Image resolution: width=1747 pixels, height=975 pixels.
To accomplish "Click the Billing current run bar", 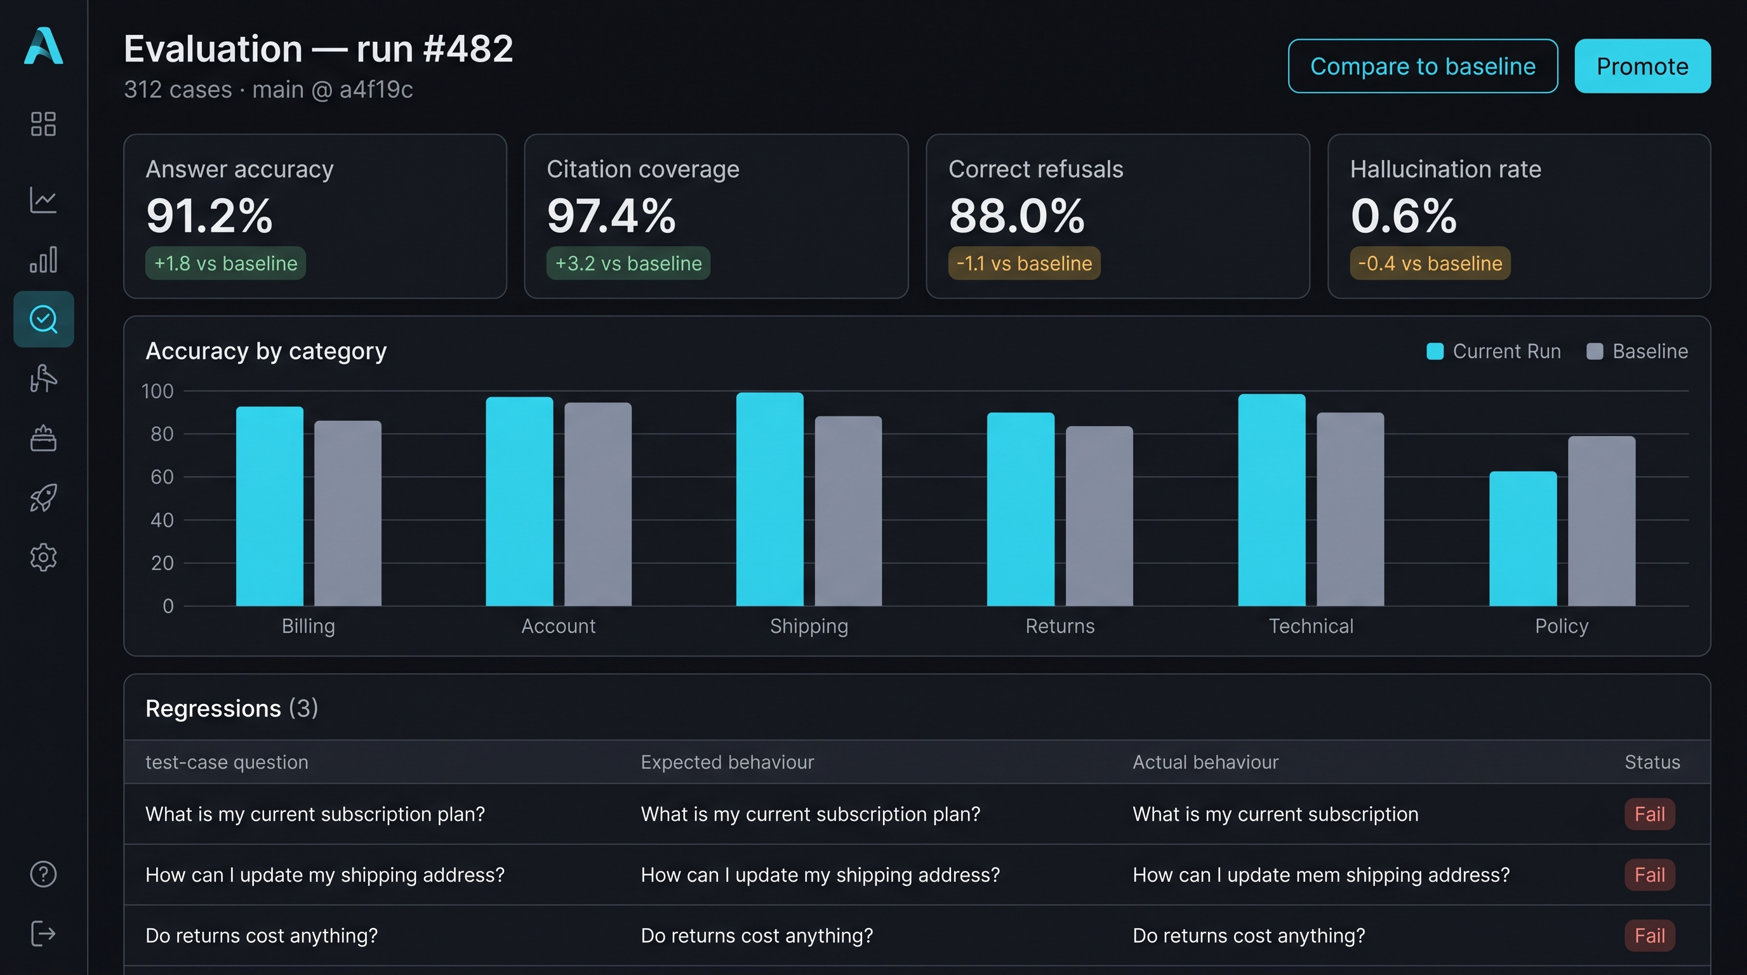I will click(269, 507).
